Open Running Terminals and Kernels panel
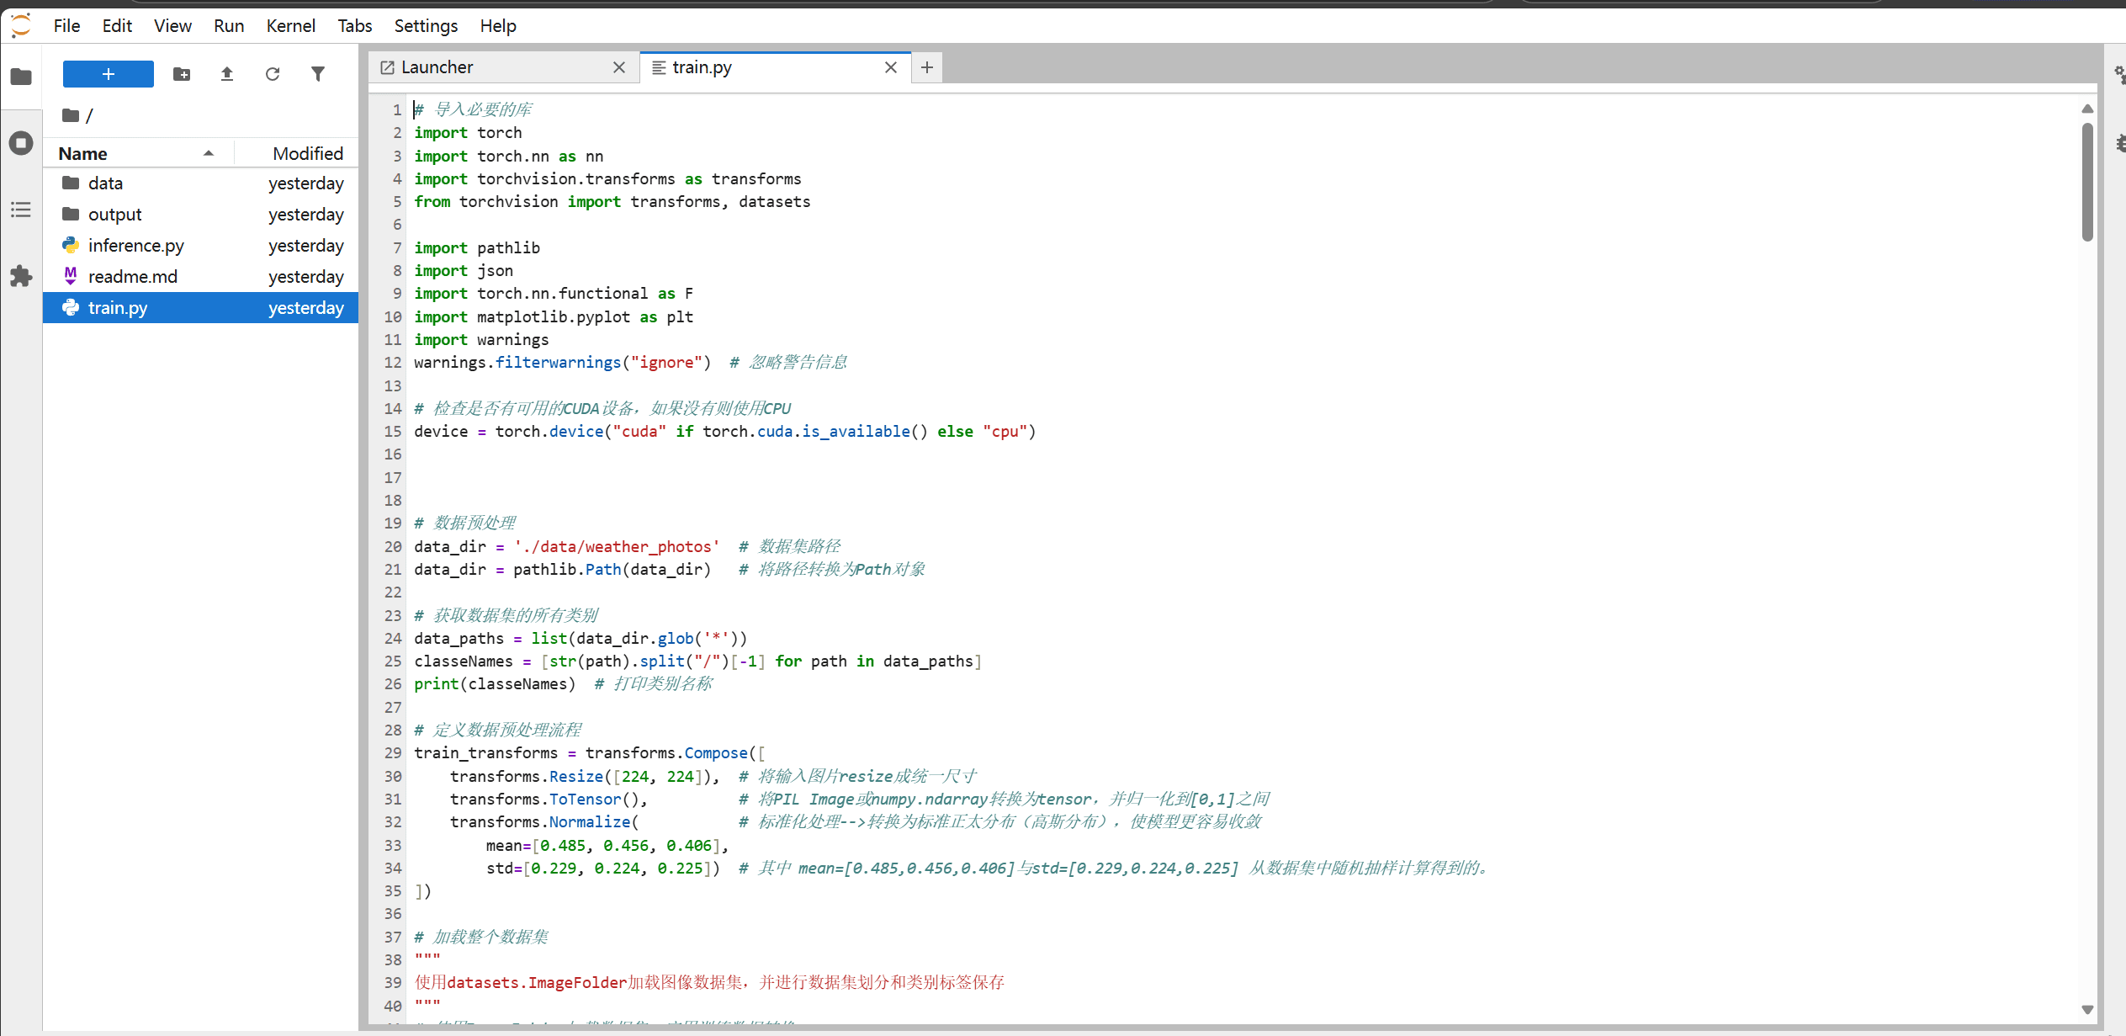Viewport: 2126px width, 1036px height. coord(21,143)
